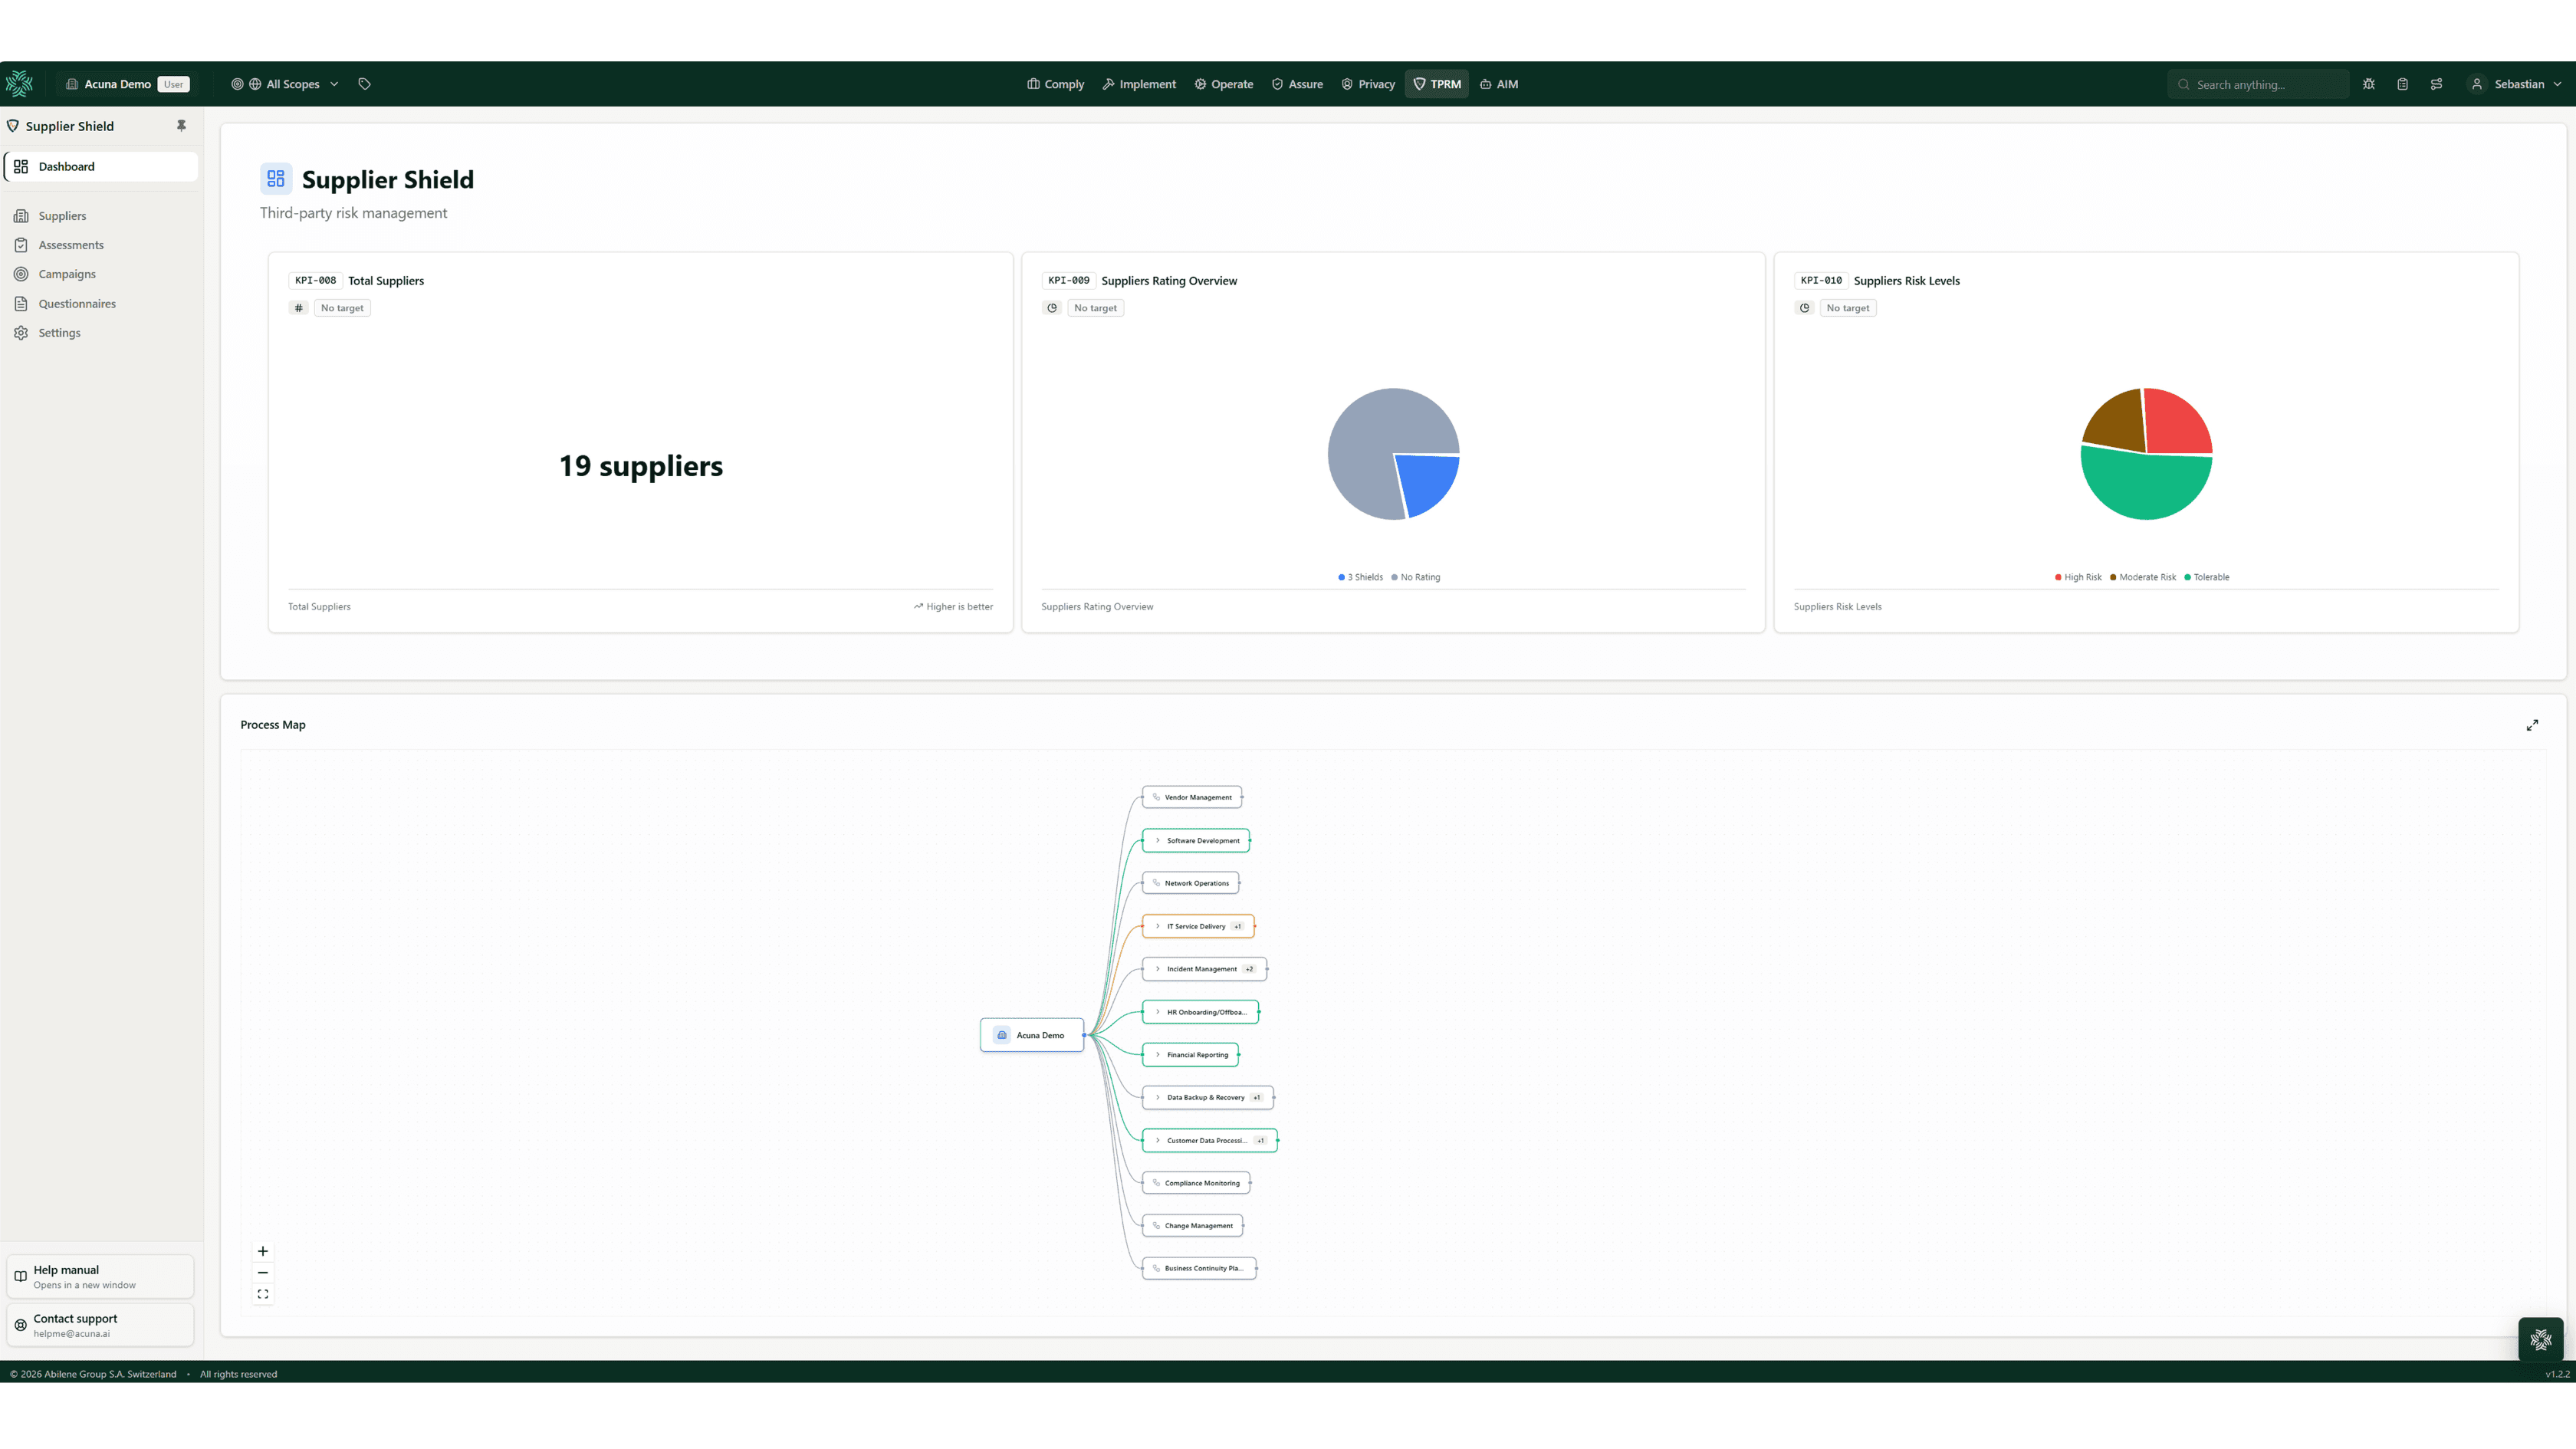Open Campaigns in the sidebar
The height and width of the screenshot is (1449, 2576).
[101, 274]
